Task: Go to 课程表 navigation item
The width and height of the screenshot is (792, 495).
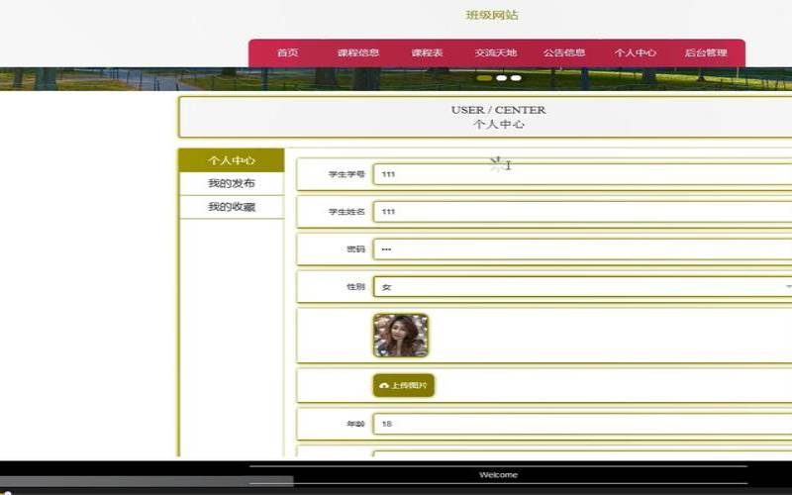Action: pyautogui.click(x=427, y=52)
